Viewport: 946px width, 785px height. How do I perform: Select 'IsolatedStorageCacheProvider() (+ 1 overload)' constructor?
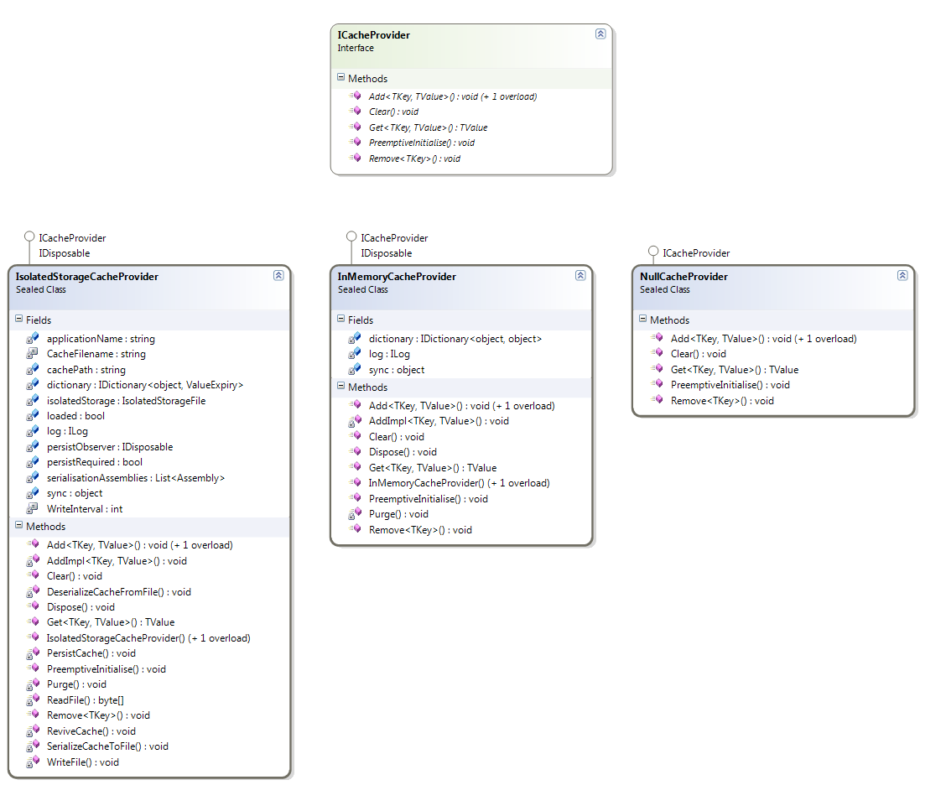[148, 637]
